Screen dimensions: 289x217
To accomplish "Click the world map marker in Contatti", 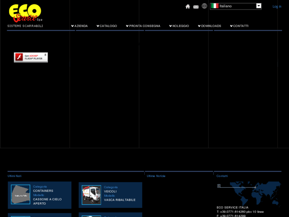I will point(255,187).
